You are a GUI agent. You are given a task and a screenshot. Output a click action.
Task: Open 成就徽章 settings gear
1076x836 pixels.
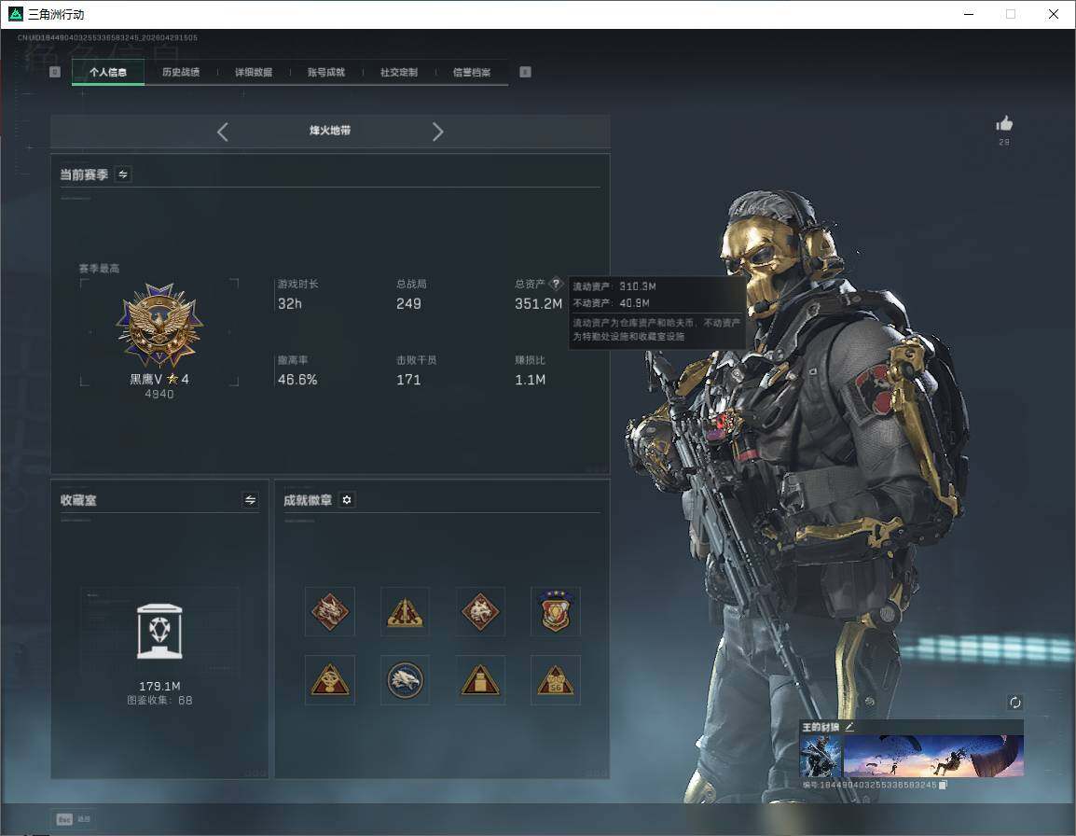click(347, 500)
